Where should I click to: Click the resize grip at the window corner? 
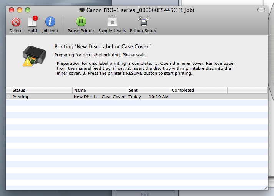coord(264,187)
